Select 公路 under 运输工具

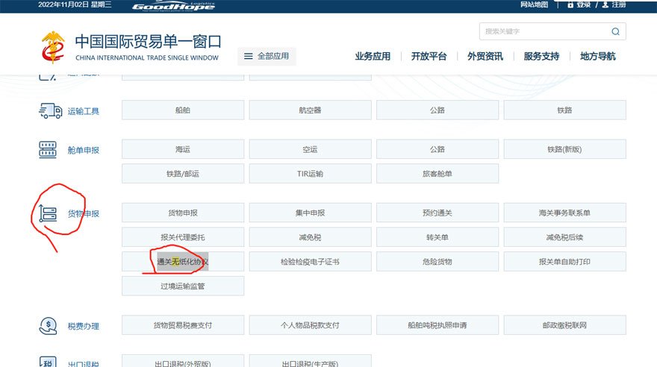click(438, 110)
